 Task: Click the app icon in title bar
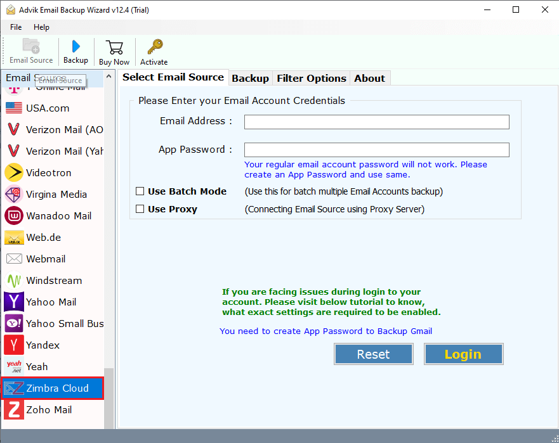click(x=11, y=10)
